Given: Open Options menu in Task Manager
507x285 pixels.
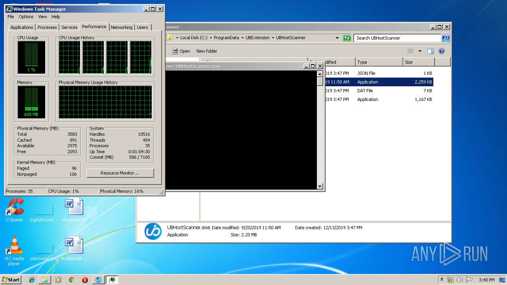Looking at the screenshot, I should 26,17.
